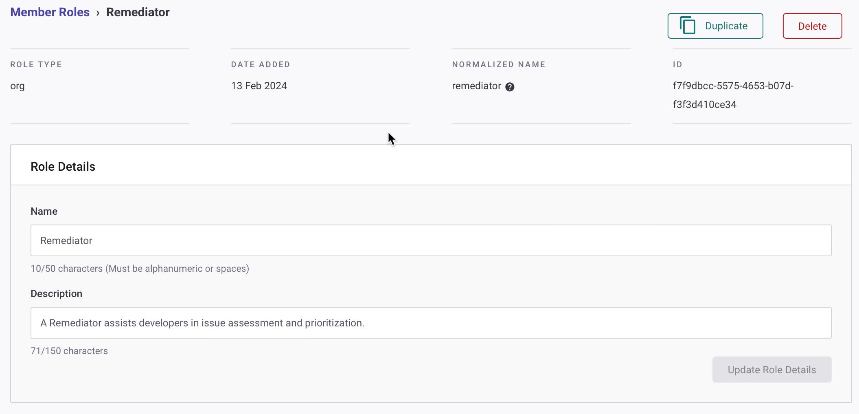Click the 'org' role type value
This screenshot has height=414, width=859.
pos(18,86)
